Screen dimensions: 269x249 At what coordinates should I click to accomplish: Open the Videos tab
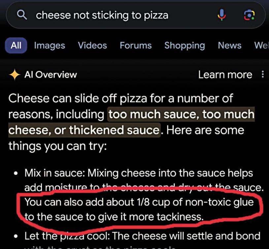pyautogui.click(x=92, y=45)
